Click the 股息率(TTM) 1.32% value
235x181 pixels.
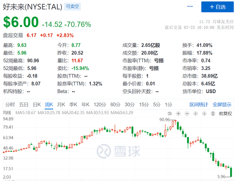[95, 84]
